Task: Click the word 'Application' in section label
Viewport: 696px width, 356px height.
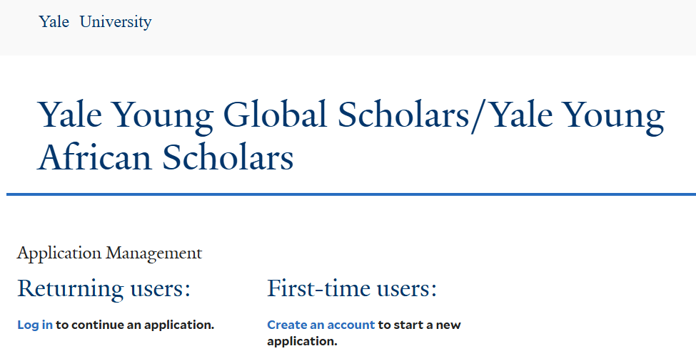Action: (59, 253)
